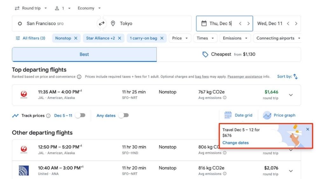Click the JAL logo on 12:50 PM flight
Screen dimensions: 318x179
(24, 150)
